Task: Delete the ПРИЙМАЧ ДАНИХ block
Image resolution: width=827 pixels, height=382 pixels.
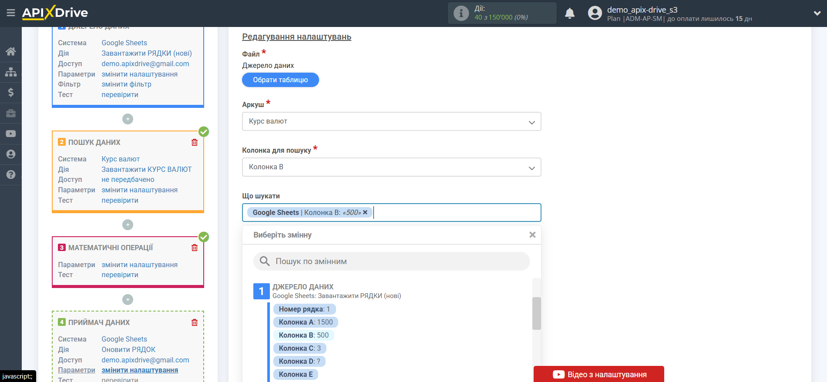Action: (195, 322)
